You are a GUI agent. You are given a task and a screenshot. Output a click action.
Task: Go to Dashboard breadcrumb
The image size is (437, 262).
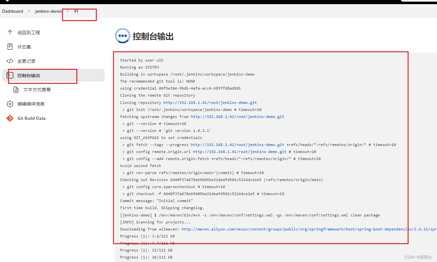point(12,11)
